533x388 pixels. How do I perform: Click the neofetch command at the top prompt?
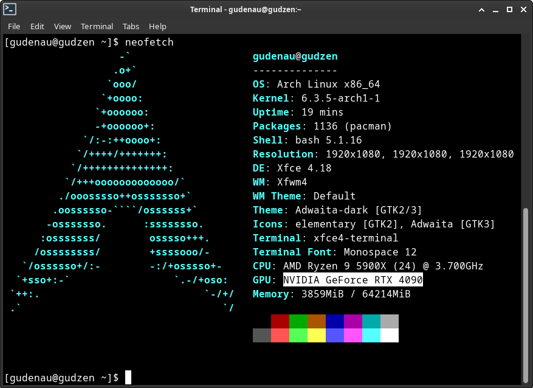point(150,42)
